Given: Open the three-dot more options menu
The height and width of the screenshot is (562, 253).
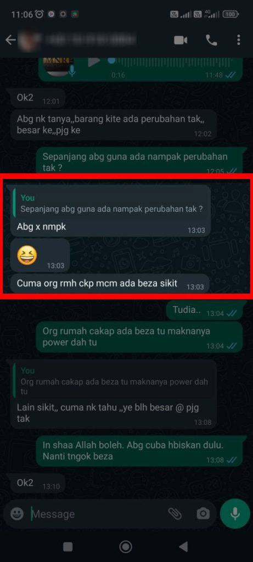Looking at the screenshot, I should pyautogui.click(x=239, y=40).
